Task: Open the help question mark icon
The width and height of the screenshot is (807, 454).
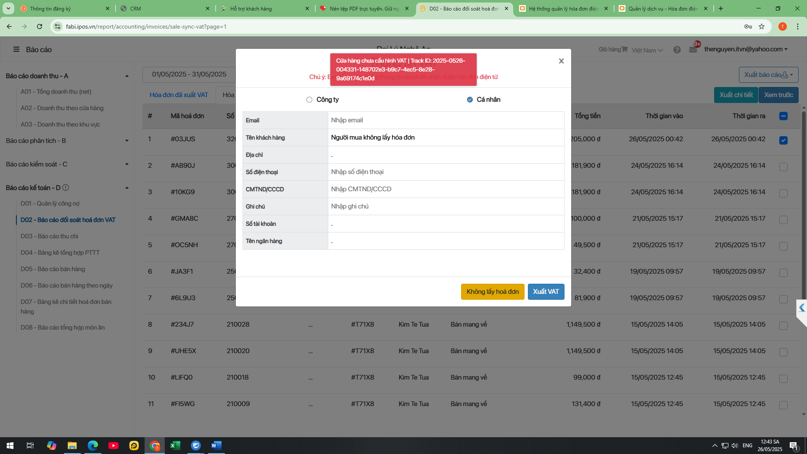Action: 677,50
